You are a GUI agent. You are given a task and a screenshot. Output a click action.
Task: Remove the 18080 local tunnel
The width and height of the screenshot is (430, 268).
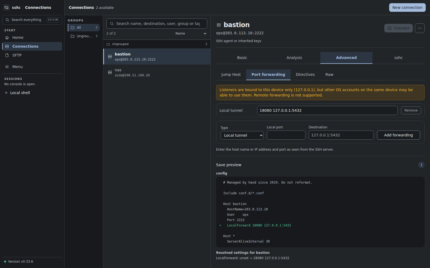411,110
